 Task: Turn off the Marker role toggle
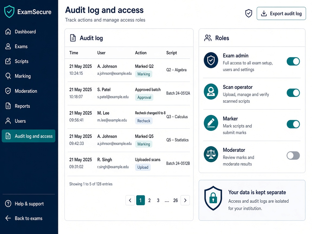click(293, 124)
